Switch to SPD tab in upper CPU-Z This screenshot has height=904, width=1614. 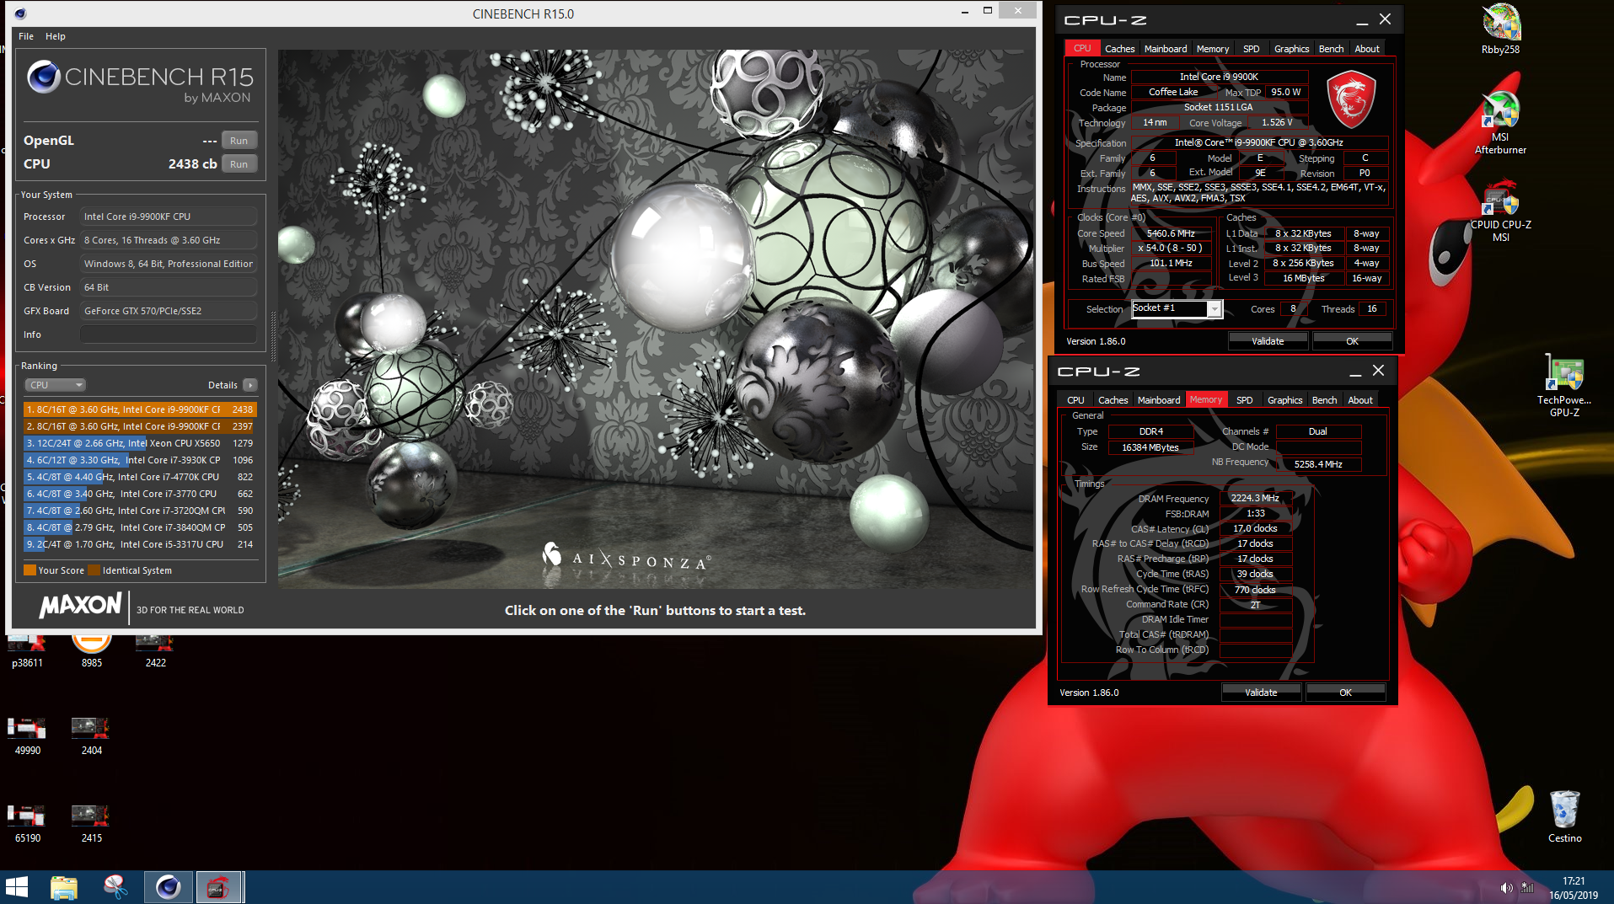click(1252, 49)
